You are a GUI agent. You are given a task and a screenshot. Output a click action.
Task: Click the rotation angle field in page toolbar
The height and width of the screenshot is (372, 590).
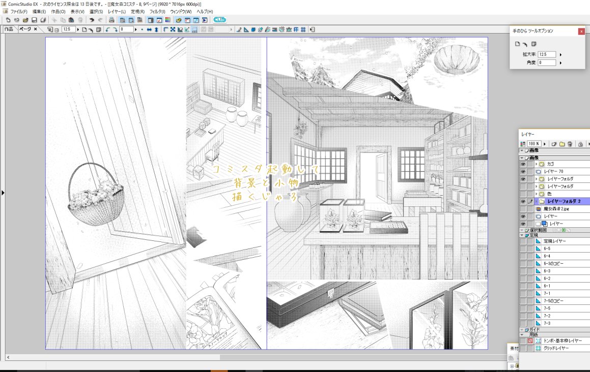126,29
